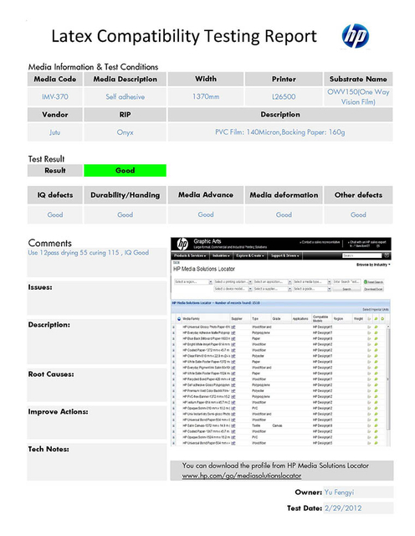415x536 pixels.
Task: Click the Search button below the search text field
Action: tap(346, 289)
